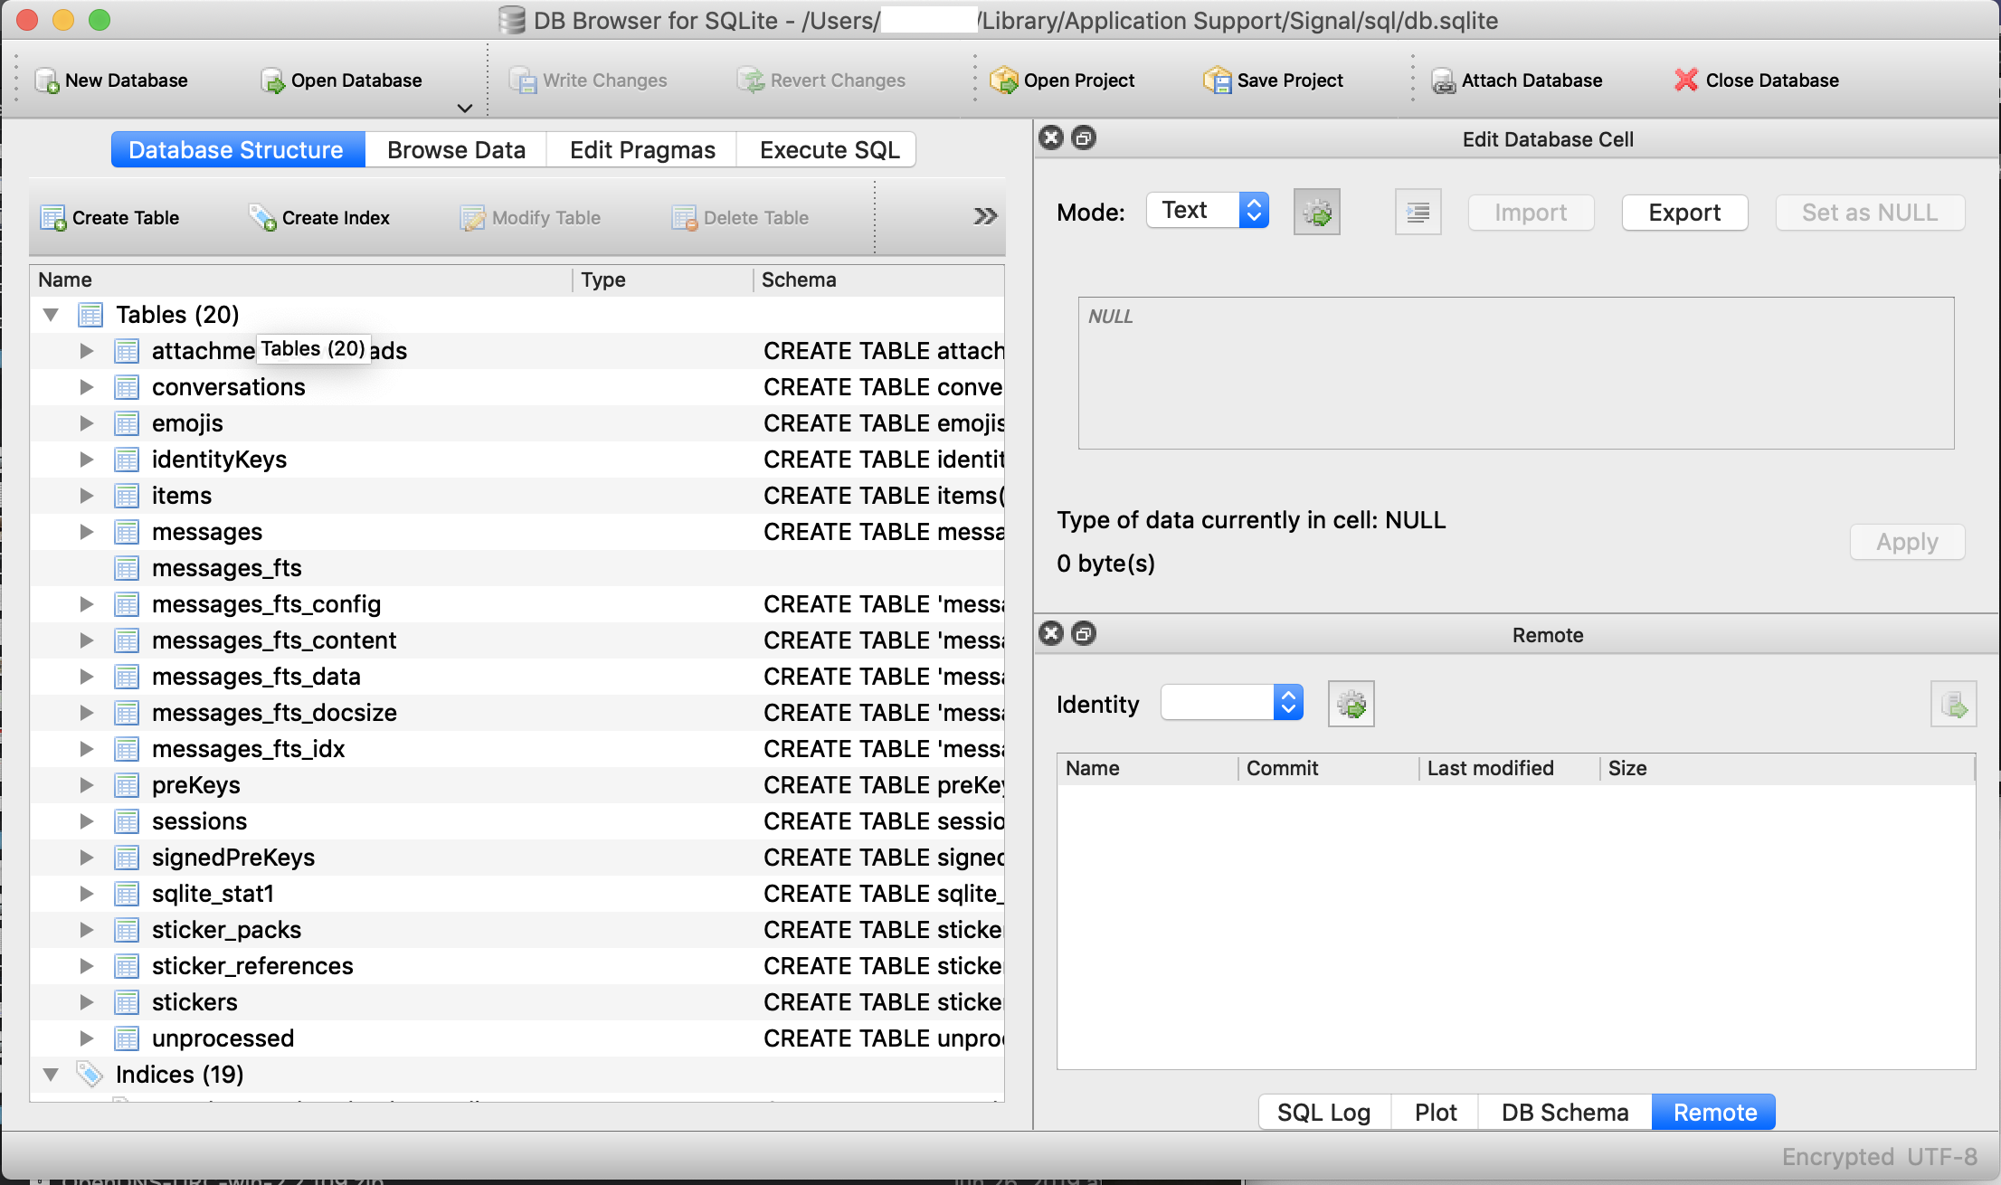Open the main toolbar overflow chevron
Image resolution: width=2001 pixels, height=1185 pixels.
(465, 109)
